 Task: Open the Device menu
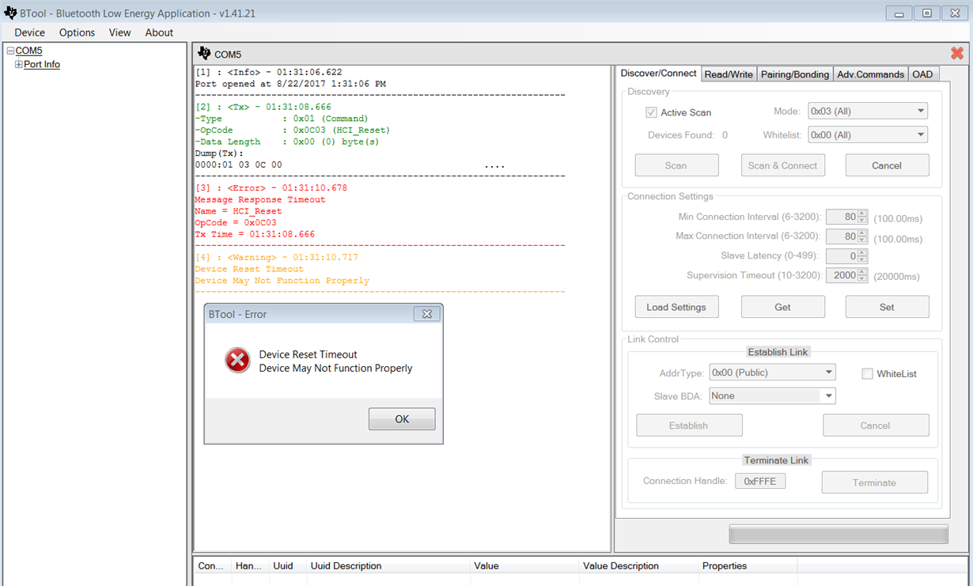tap(30, 32)
